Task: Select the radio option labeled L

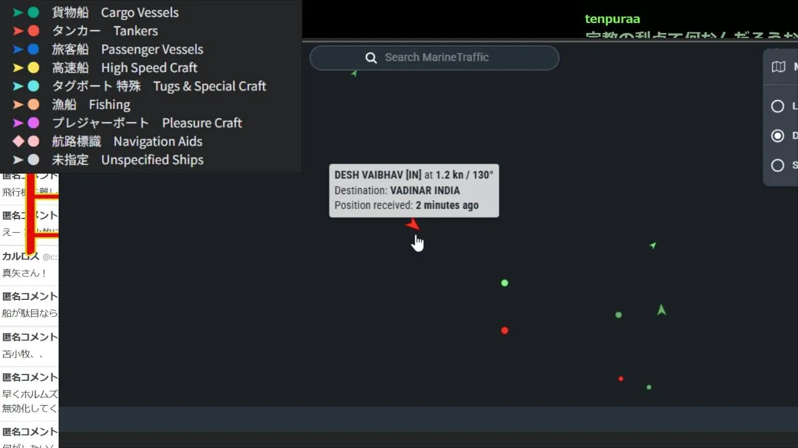Action: [x=777, y=106]
